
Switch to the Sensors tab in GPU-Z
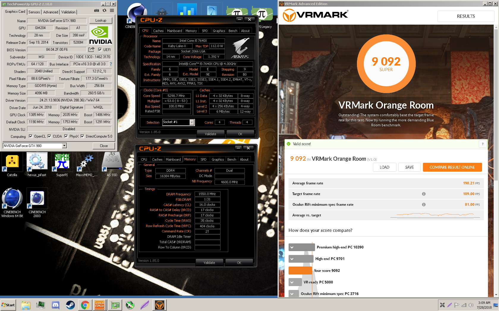34,12
